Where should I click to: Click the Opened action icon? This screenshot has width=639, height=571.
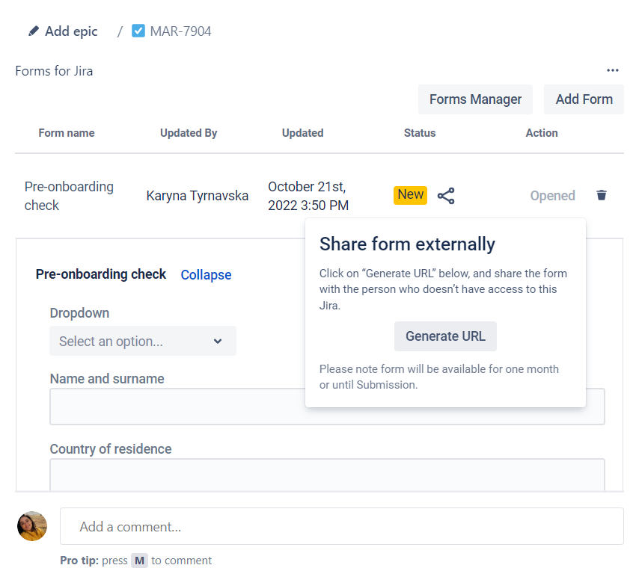coord(552,195)
